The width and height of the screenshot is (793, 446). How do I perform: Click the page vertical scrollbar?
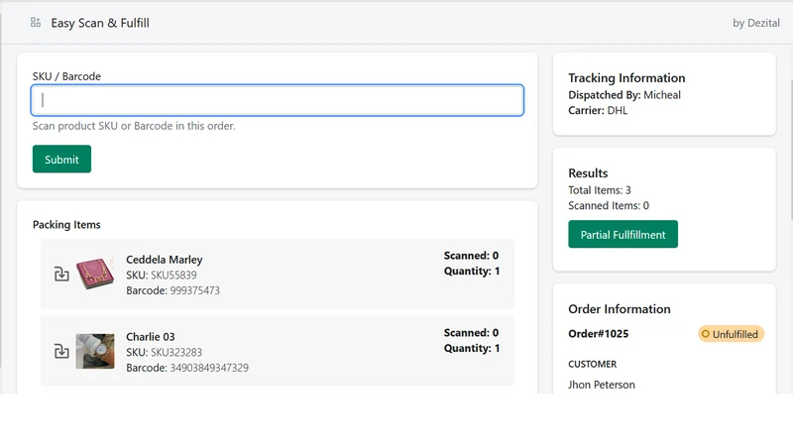(791, 150)
